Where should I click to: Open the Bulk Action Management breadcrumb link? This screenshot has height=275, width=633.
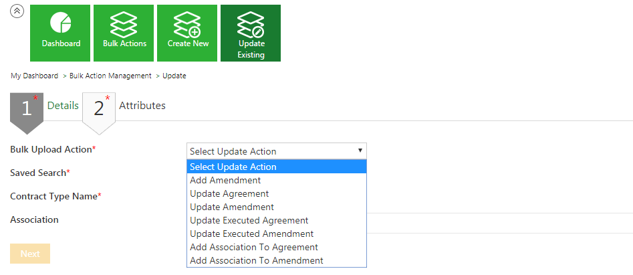(x=110, y=76)
